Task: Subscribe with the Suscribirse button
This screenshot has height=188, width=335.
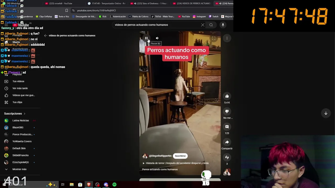Action: coord(180,156)
